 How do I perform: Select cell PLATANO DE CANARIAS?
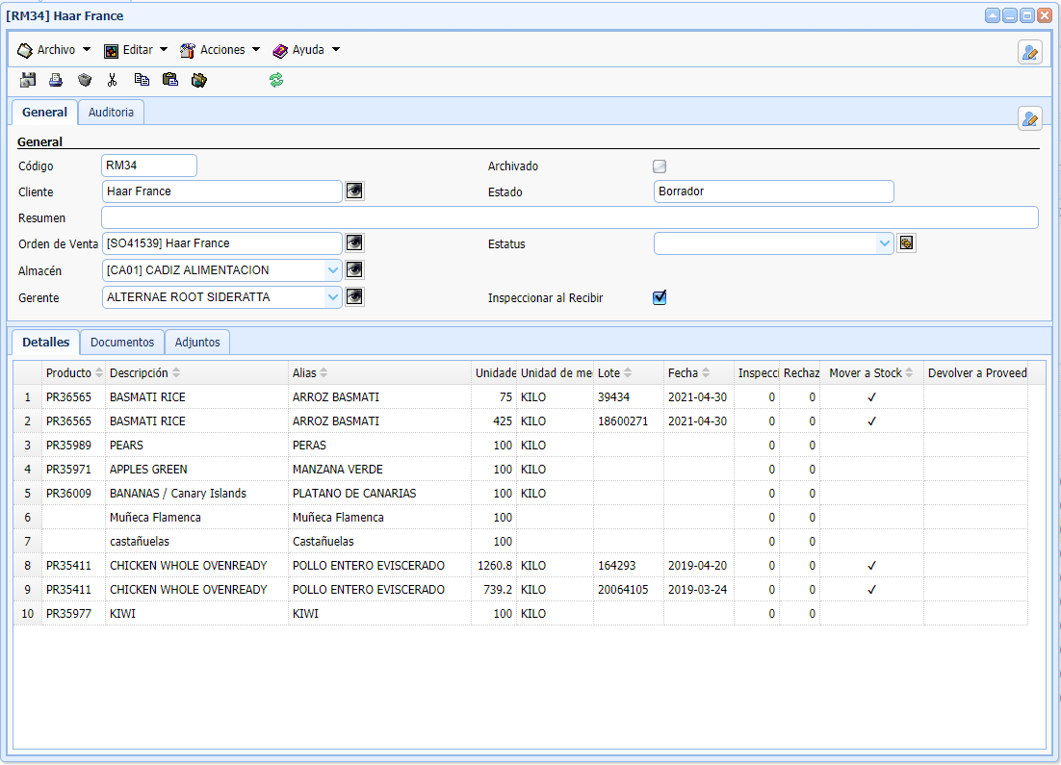point(380,493)
